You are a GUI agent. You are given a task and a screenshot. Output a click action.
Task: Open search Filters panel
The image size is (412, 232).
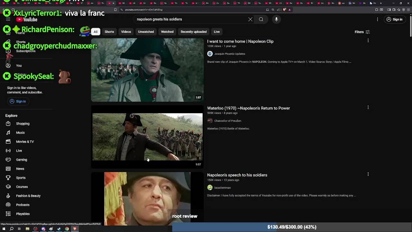tap(362, 32)
